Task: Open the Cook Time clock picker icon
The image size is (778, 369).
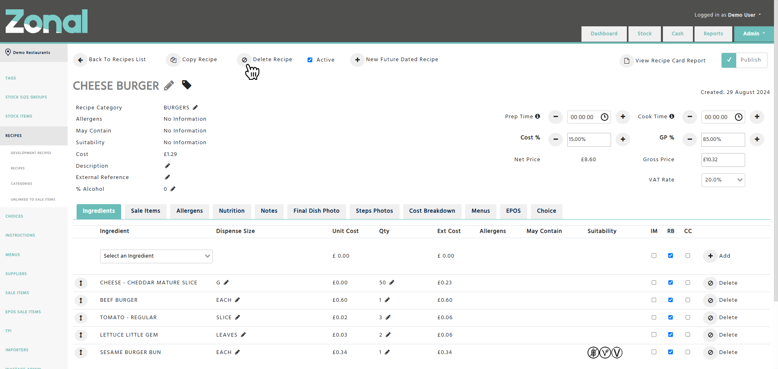Action: point(739,117)
